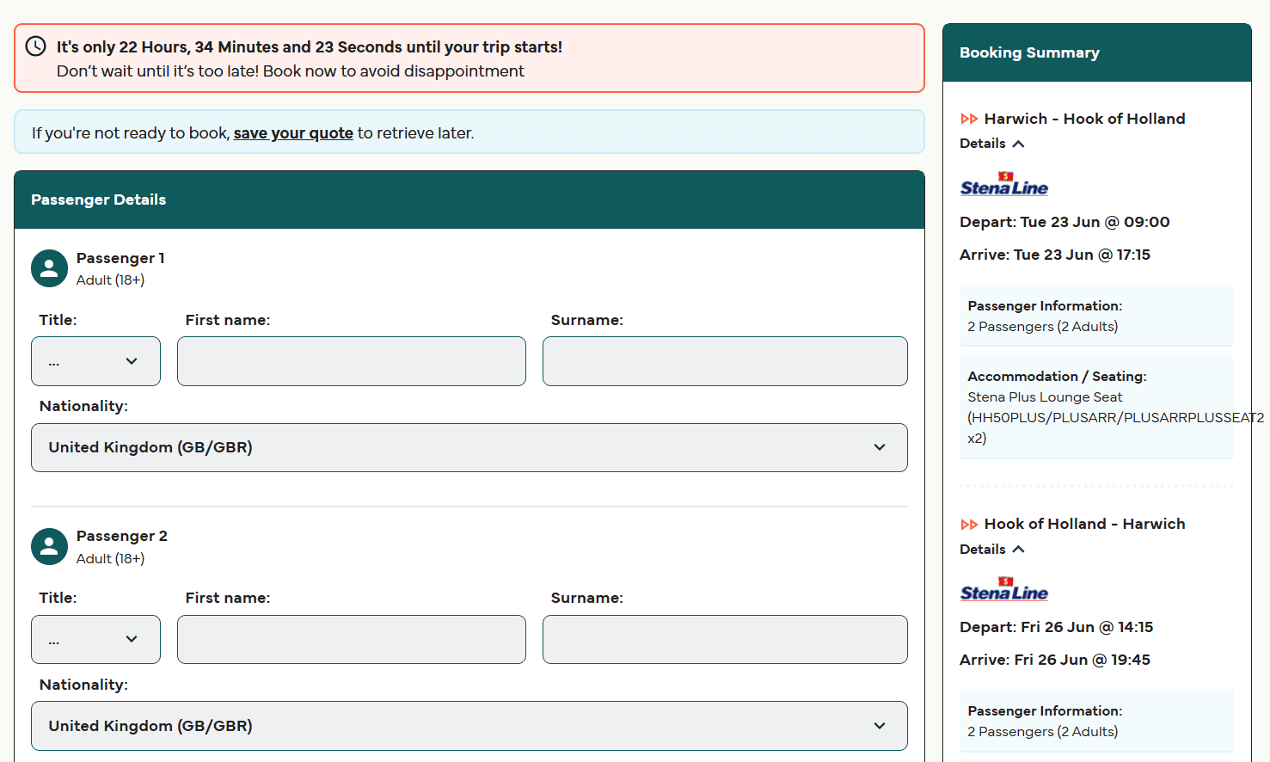Click the arrows icon beside Hook of Holland - Harwich

pyautogui.click(x=969, y=524)
